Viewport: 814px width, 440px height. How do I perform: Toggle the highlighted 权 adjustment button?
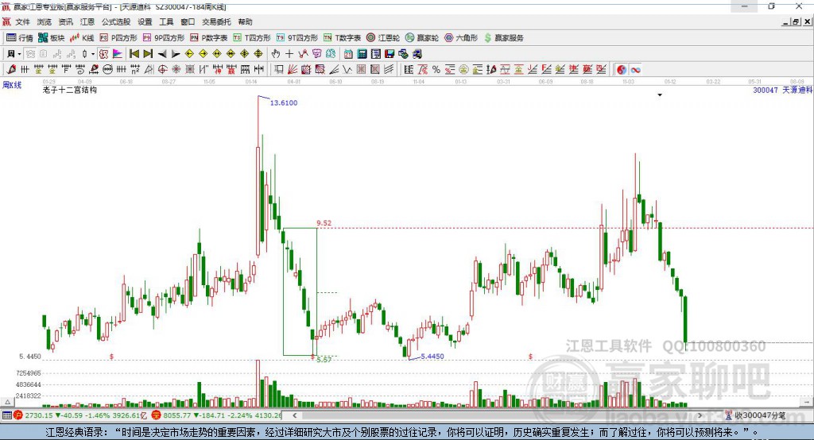click(104, 53)
